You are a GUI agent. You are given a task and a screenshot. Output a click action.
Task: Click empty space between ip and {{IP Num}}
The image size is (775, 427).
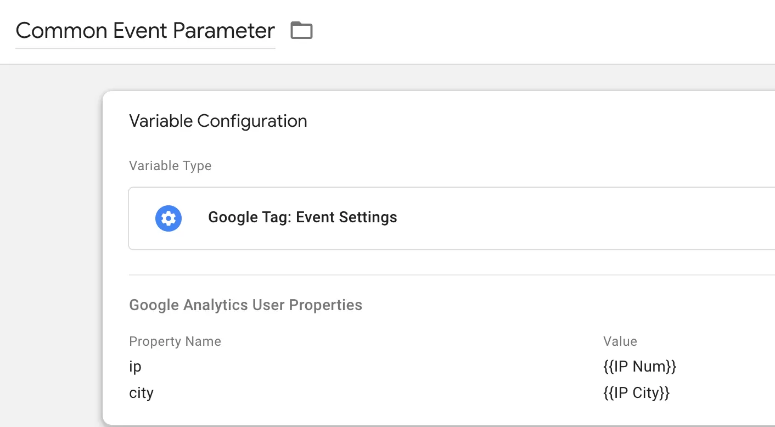coord(372,366)
